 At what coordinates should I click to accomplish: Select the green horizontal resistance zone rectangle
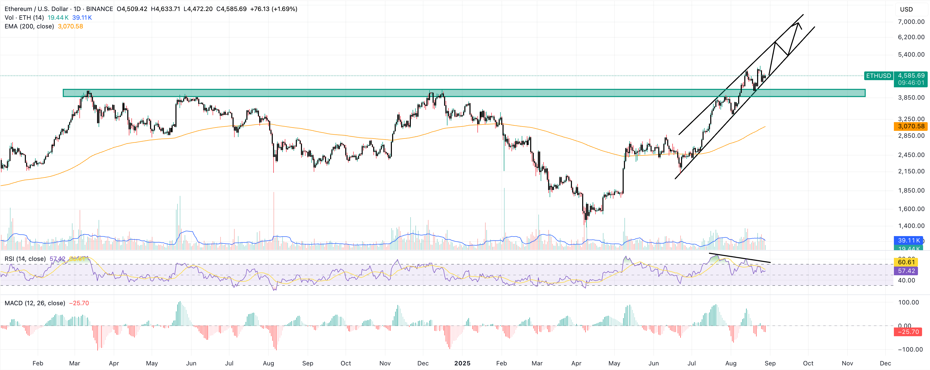point(464,93)
